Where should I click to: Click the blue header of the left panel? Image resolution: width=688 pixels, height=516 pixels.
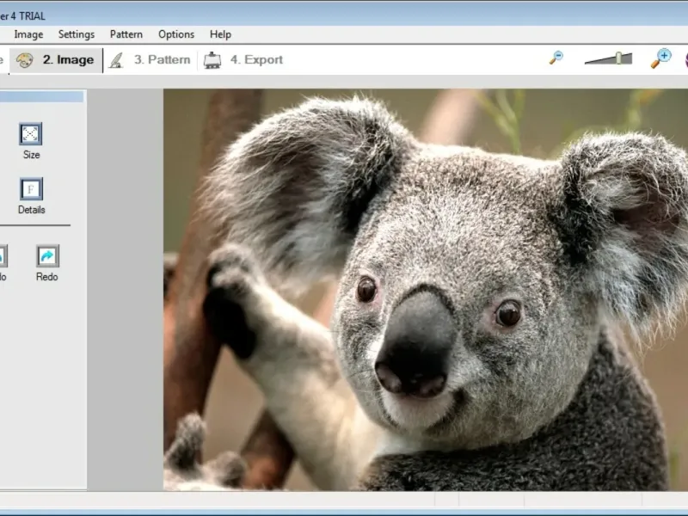41,96
